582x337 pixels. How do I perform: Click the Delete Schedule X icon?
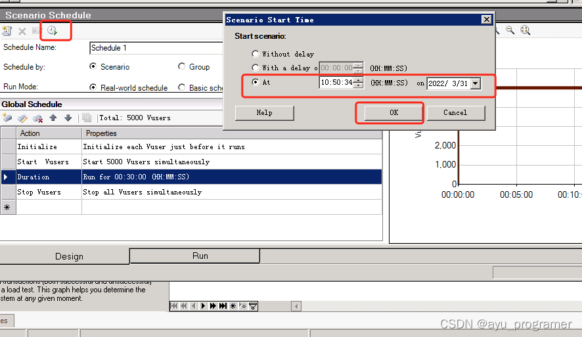click(x=22, y=31)
